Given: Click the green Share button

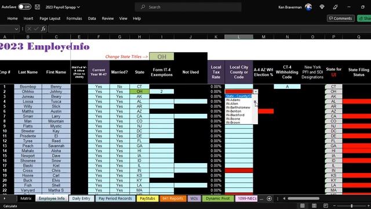Looking at the screenshot, I should click(x=365, y=18).
